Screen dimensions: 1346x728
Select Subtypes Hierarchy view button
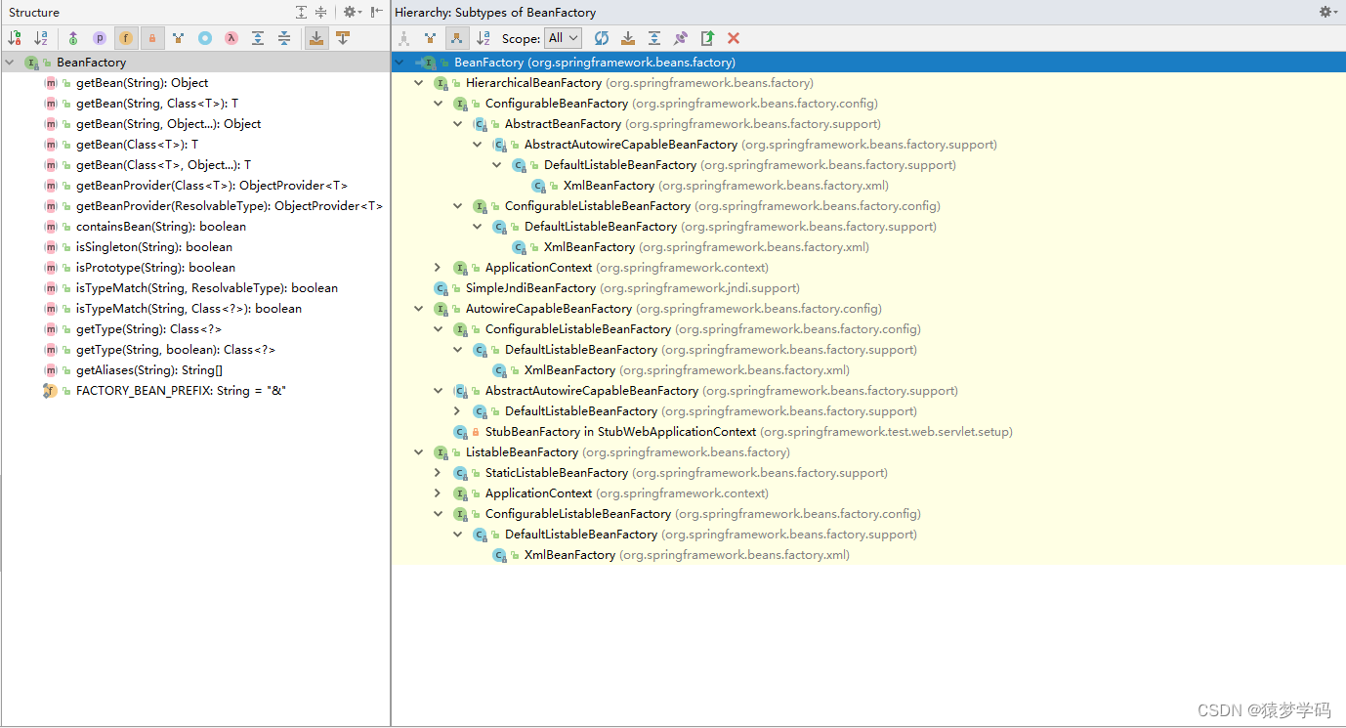pos(456,38)
